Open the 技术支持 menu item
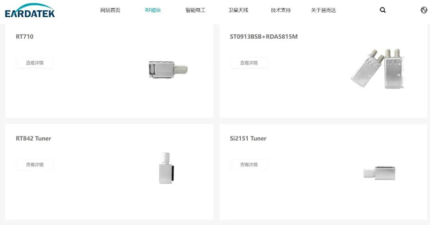This screenshot has width=430, height=225. pyautogui.click(x=281, y=10)
